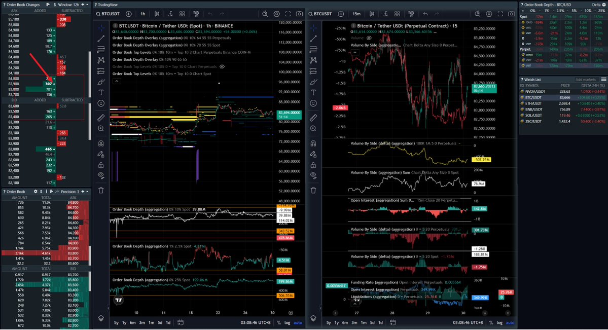Click the trash icon in the 1h chart
The width and height of the screenshot is (608, 330).
[101, 191]
